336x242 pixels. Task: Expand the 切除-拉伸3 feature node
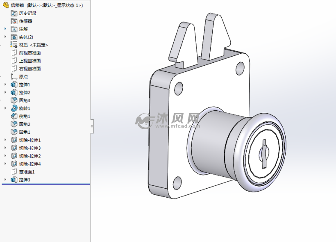pos(5,148)
